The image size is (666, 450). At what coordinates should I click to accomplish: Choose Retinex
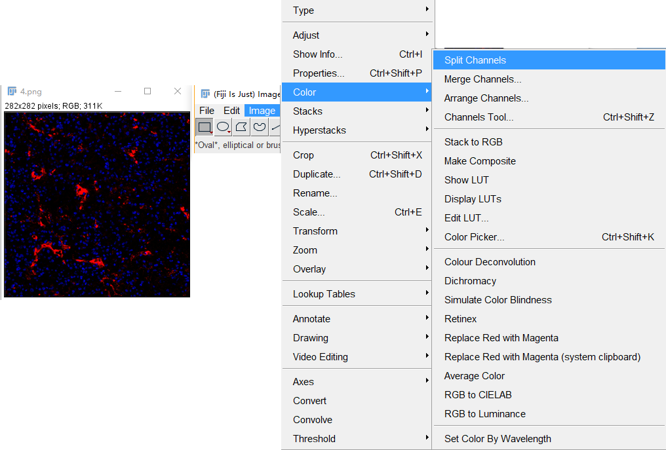pyautogui.click(x=549, y=319)
